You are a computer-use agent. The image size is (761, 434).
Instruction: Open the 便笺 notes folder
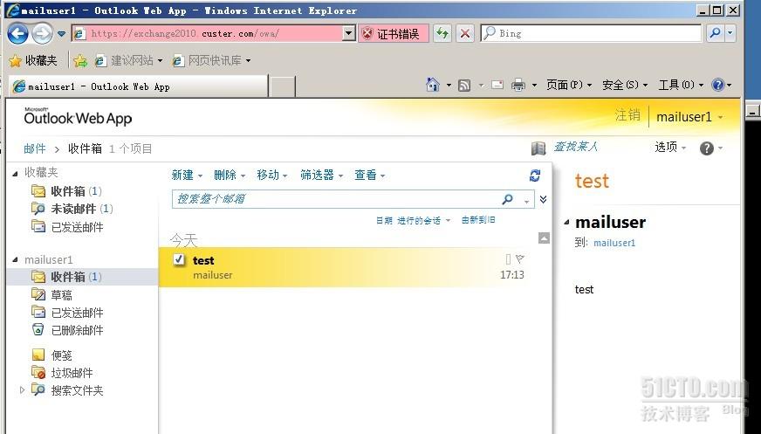[51, 355]
